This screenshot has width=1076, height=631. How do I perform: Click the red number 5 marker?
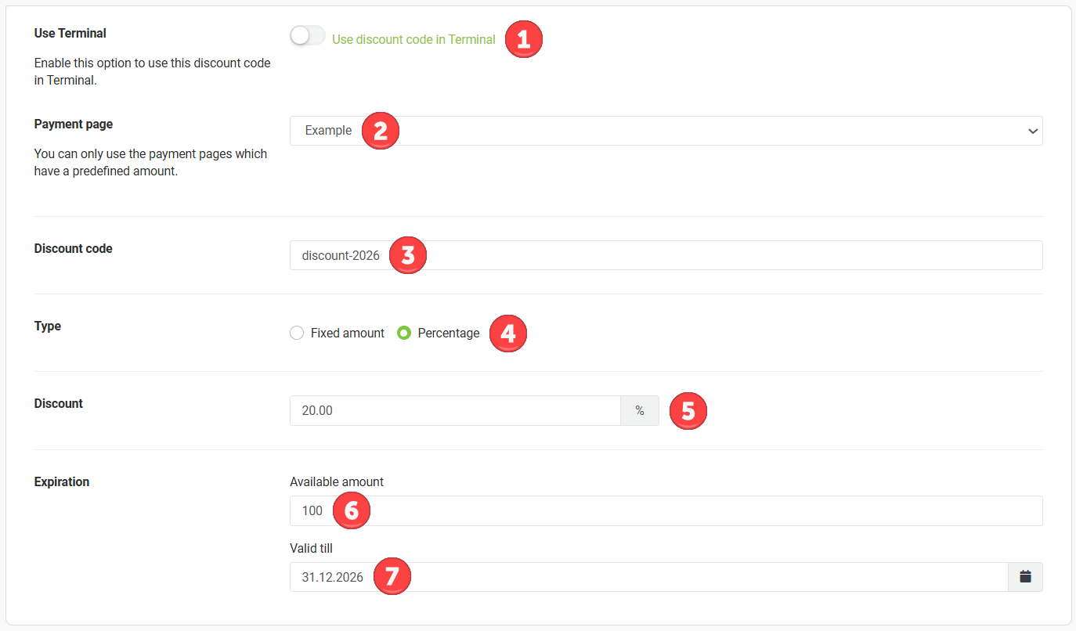point(688,411)
